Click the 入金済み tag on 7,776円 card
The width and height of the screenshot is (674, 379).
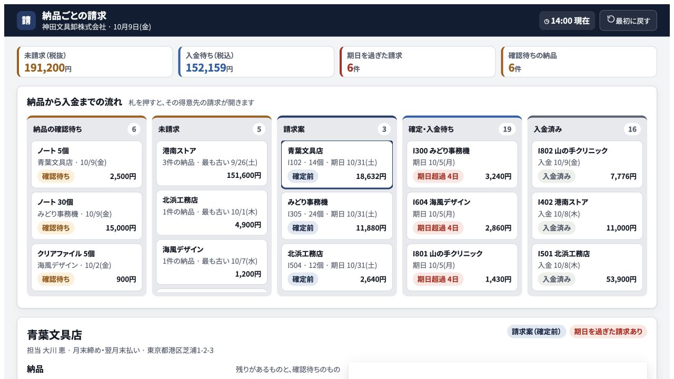(557, 176)
